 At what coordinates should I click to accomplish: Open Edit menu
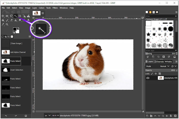pyautogui.click(x=8, y=8)
